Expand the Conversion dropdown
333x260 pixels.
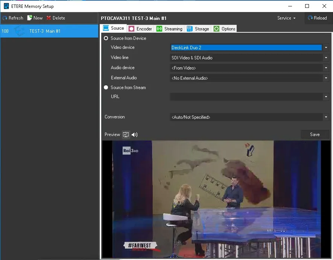click(x=326, y=117)
